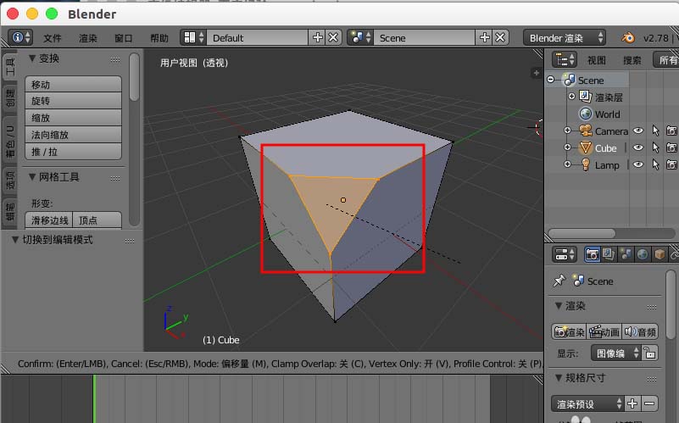679x423 pixels.
Task: Open the screen layout browser icon
Action: [192, 37]
